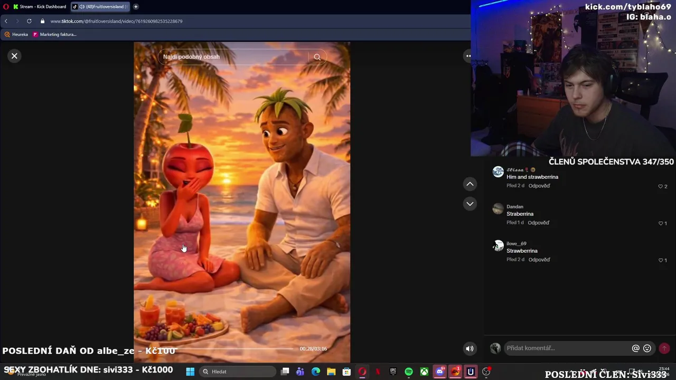Open the ilove__69 profile avatar
The image size is (676, 380).
pyautogui.click(x=498, y=246)
